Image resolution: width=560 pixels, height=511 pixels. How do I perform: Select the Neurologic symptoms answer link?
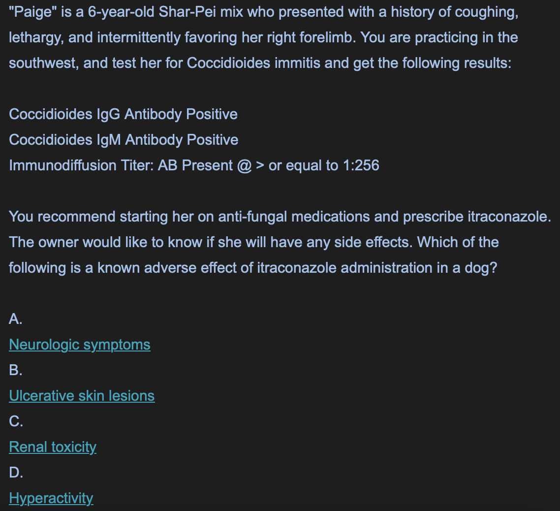point(80,345)
